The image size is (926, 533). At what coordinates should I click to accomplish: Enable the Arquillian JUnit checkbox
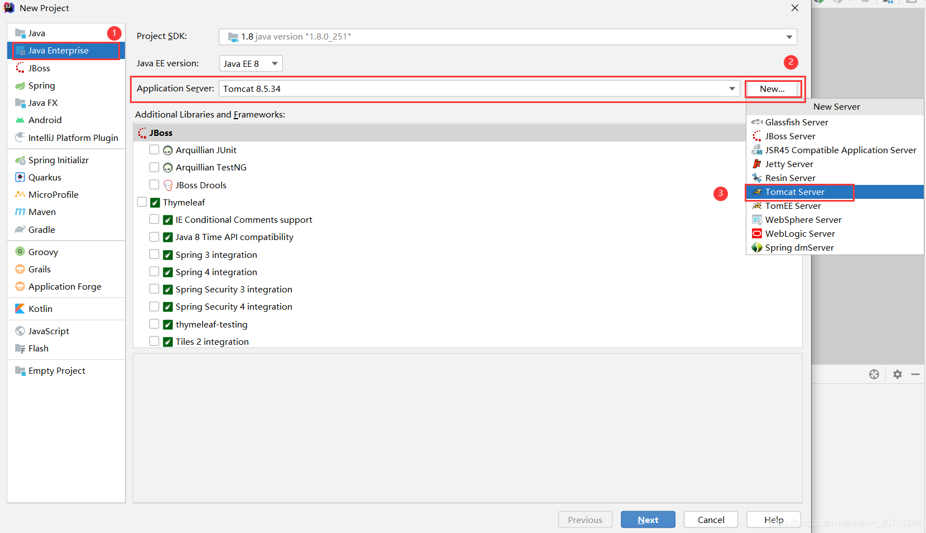coord(155,150)
